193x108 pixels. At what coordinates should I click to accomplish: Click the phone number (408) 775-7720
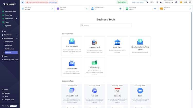pyautogui.click(x=9, y=100)
